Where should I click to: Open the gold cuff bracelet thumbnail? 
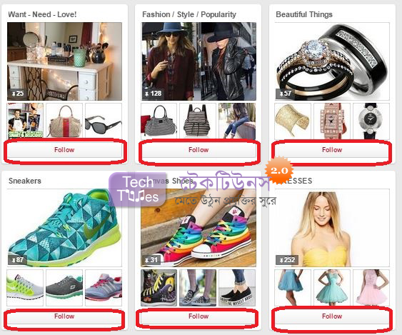[x=293, y=121]
